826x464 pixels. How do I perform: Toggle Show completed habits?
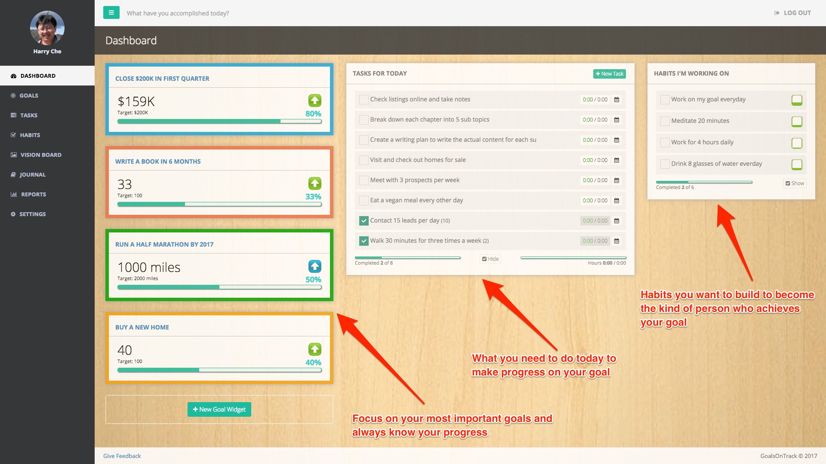[794, 183]
